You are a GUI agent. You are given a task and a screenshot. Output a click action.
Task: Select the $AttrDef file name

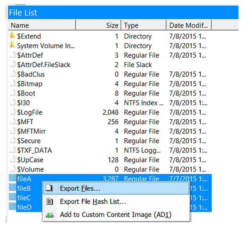tap(30, 55)
